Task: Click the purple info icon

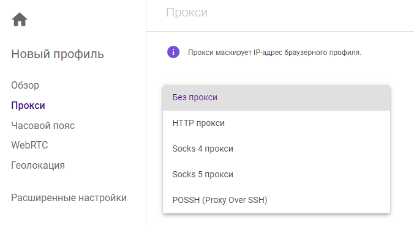Action: (173, 52)
